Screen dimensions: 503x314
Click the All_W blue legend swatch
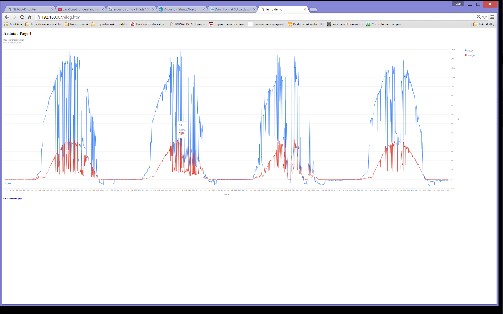[466, 51]
